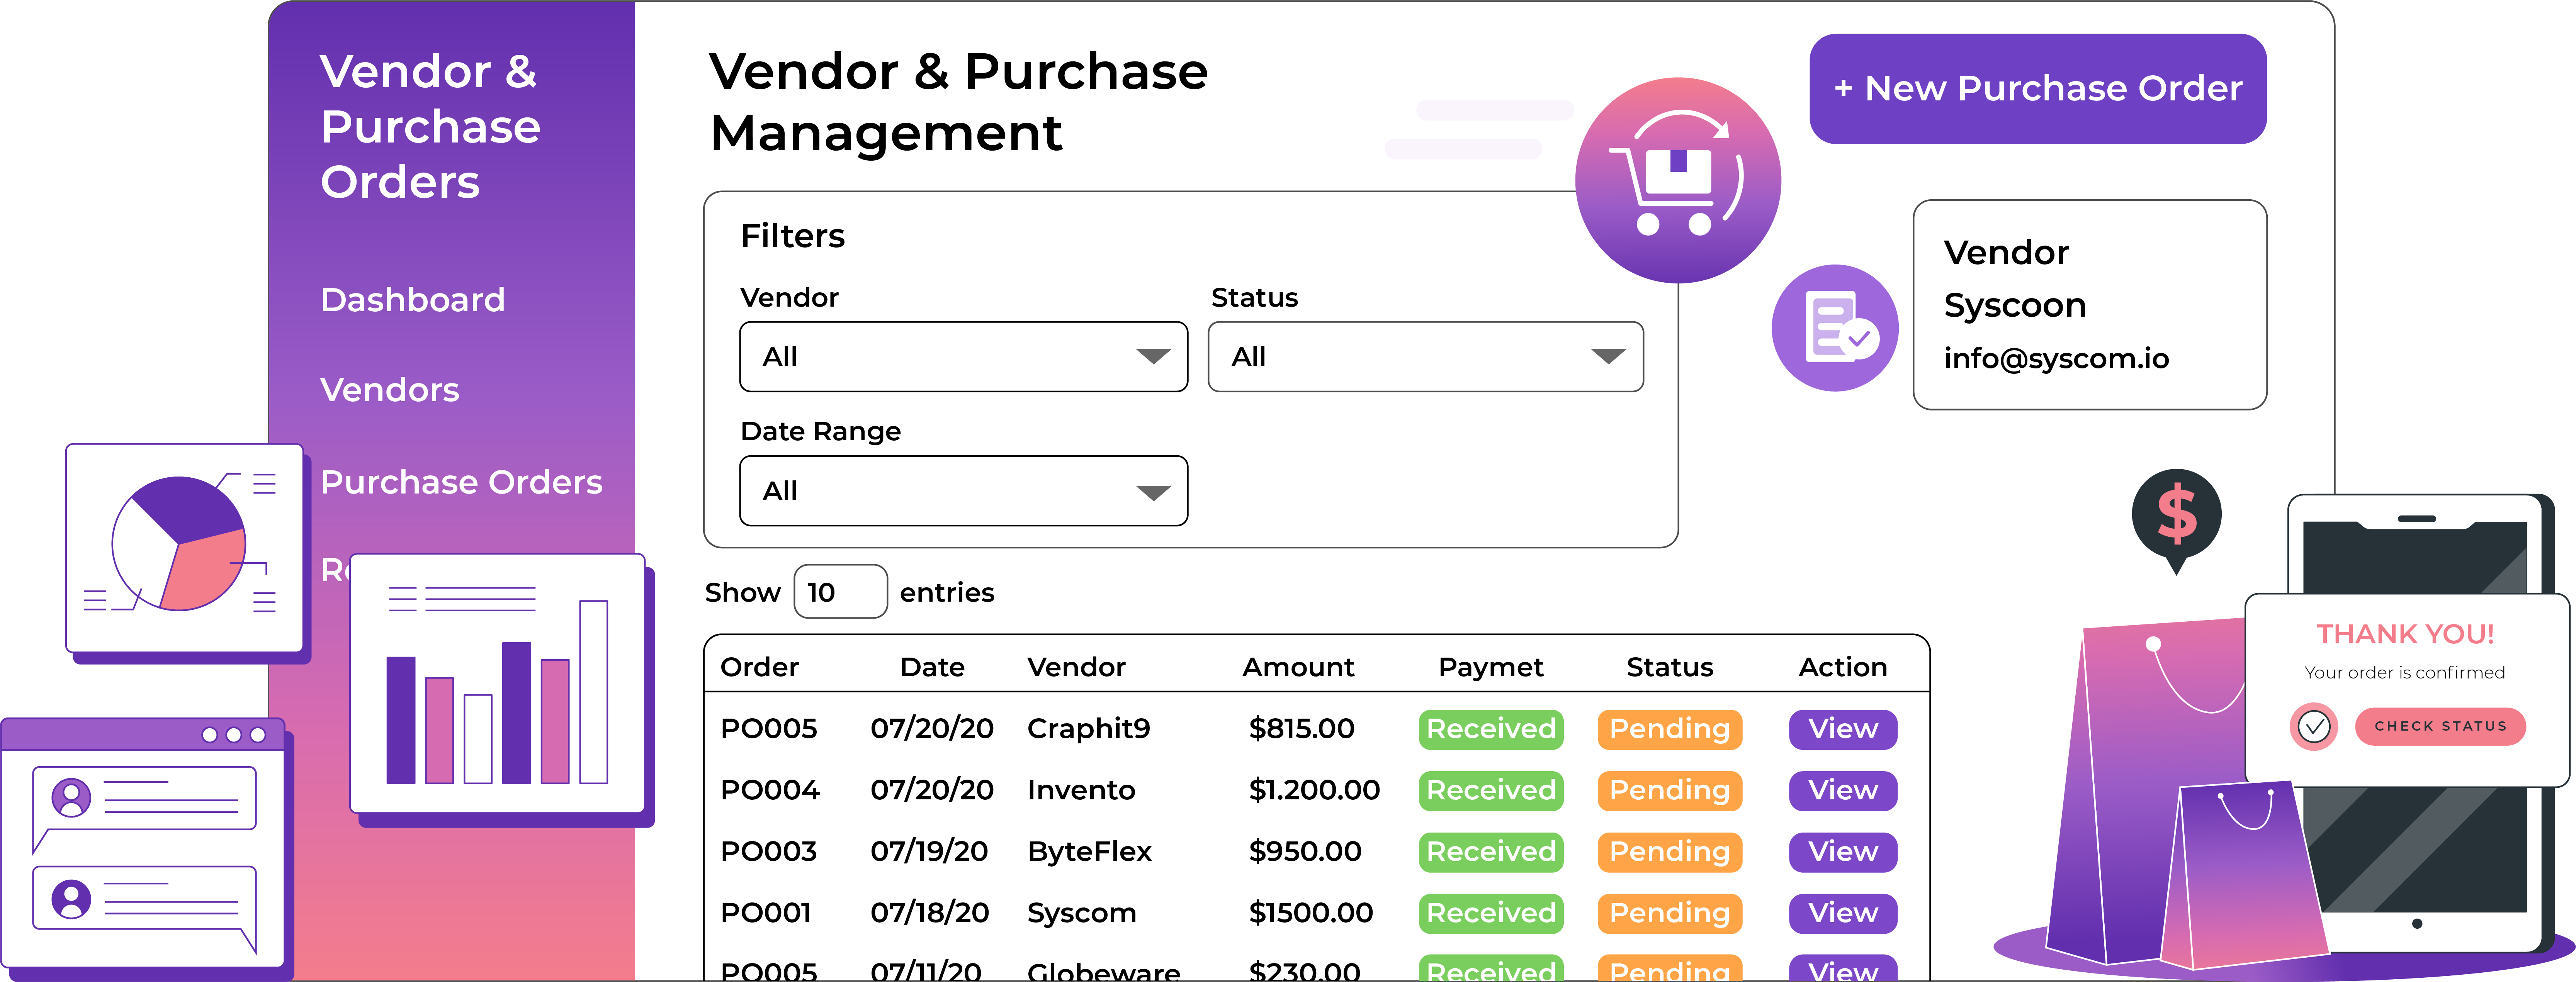This screenshot has width=2576, height=982.
Task: Click the Invento vendor cell
Action: pyautogui.click(x=1081, y=790)
